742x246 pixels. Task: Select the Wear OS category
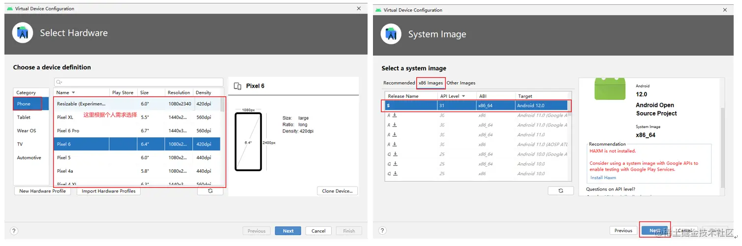pos(31,131)
